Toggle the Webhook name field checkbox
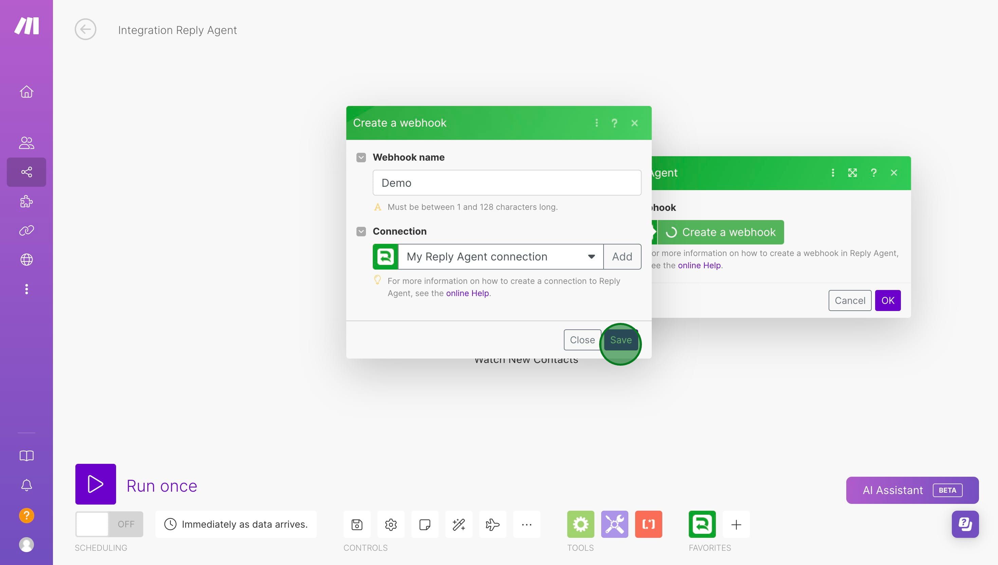The height and width of the screenshot is (565, 998). click(361, 158)
